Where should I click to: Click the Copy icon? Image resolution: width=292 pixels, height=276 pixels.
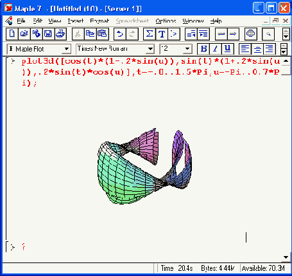(90, 34)
